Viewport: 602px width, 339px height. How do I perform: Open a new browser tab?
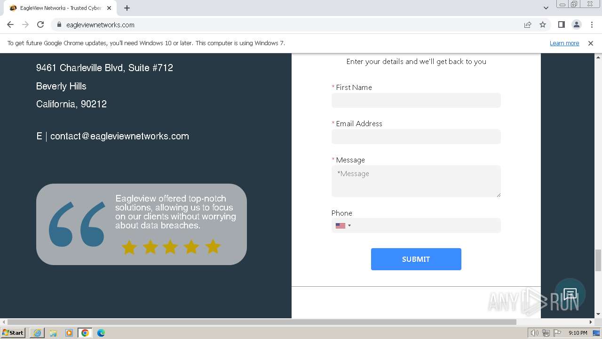click(127, 8)
